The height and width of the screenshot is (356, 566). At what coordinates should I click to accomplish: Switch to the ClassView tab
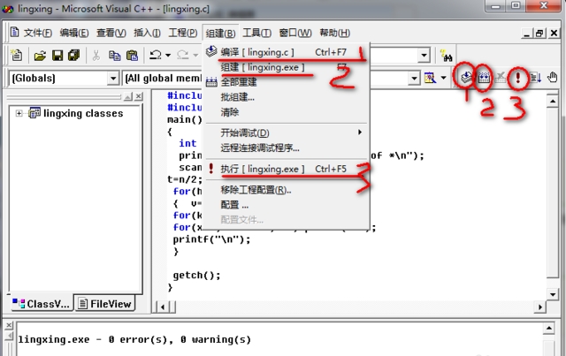(x=41, y=304)
